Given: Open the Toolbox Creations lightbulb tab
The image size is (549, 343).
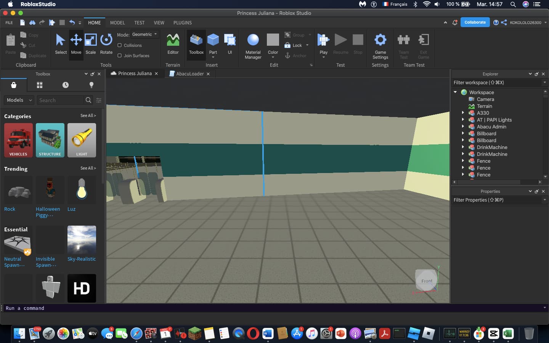Looking at the screenshot, I should click(x=91, y=85).
